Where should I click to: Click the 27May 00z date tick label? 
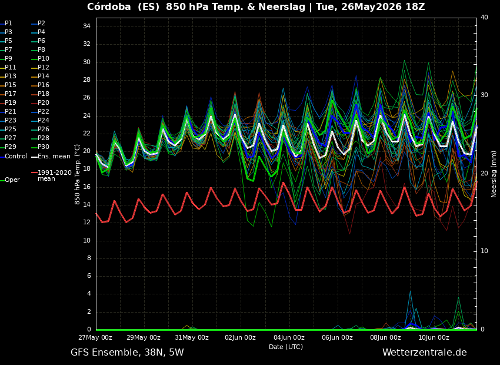tap(96, 337)
